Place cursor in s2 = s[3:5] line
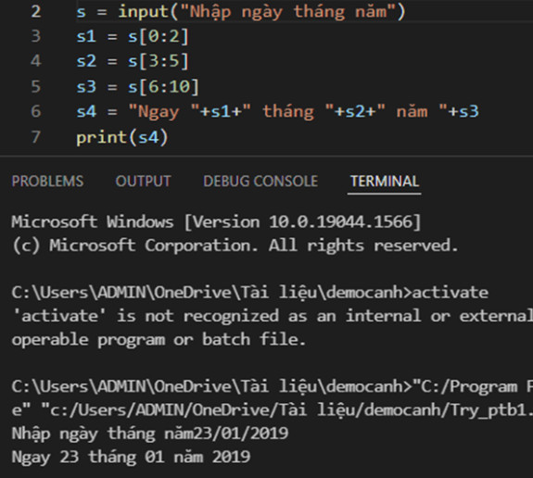533x478 pixels. [x=133, y=61]
